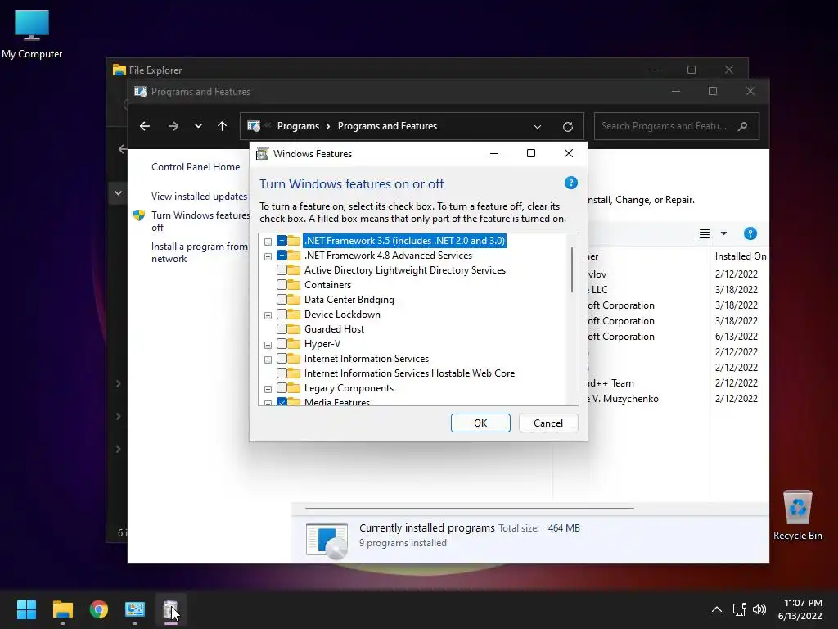Image resolution: width=838 pixels, height=629 pixels.
Task: Click the Search Programs and Features field
Action: [676, 126]
